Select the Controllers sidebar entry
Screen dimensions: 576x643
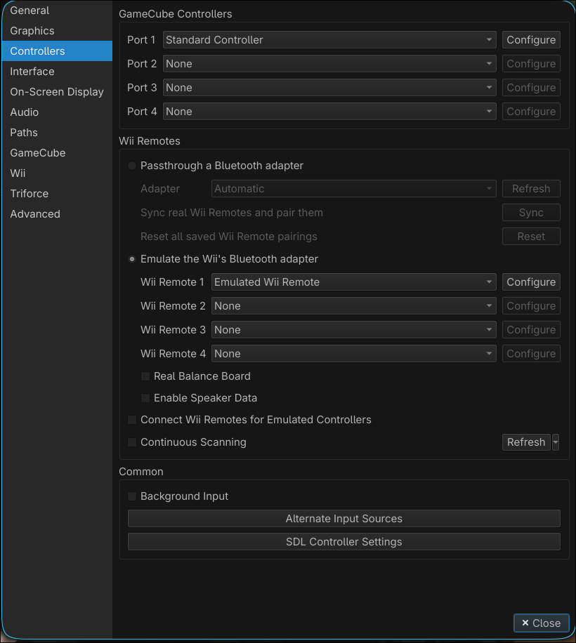(x=57, y=51)
